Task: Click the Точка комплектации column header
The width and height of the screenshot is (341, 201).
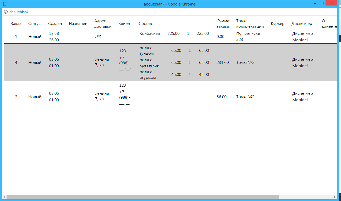Action: point(250,24)
